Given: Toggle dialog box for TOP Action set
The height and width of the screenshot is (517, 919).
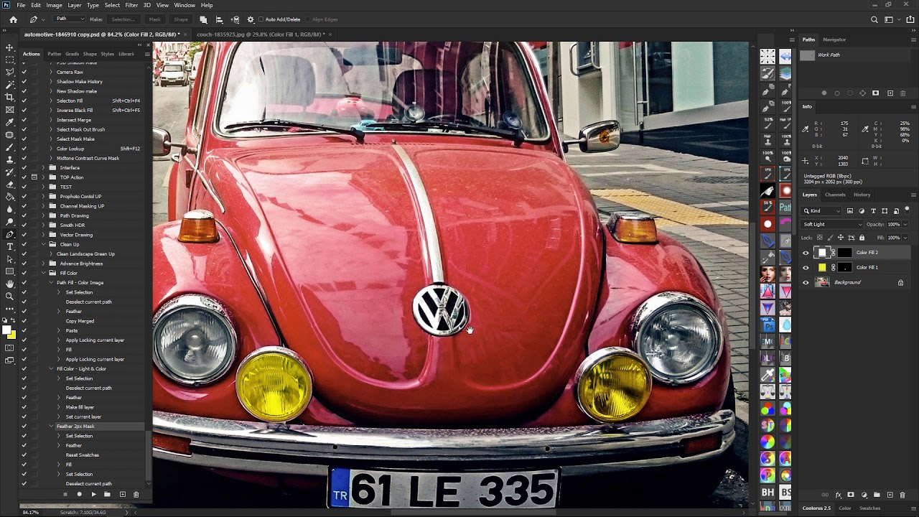Looking at the screenshot, I should (x=34, y=177).
